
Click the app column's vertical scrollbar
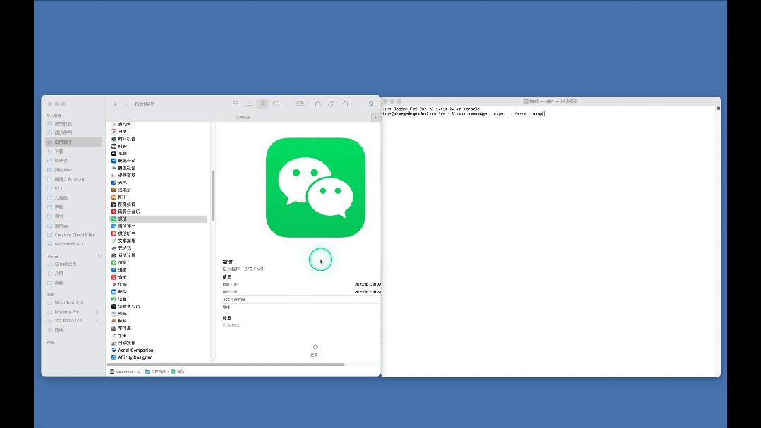pos(213,195)
